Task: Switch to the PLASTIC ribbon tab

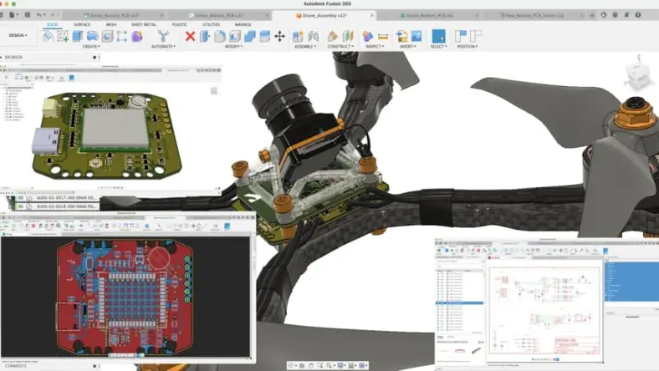Action: pyautogui.click(x=180, y=25)
